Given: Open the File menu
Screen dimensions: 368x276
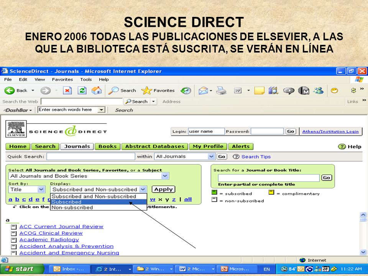Looking at the screenshot, I should click(x=8, y=80).
